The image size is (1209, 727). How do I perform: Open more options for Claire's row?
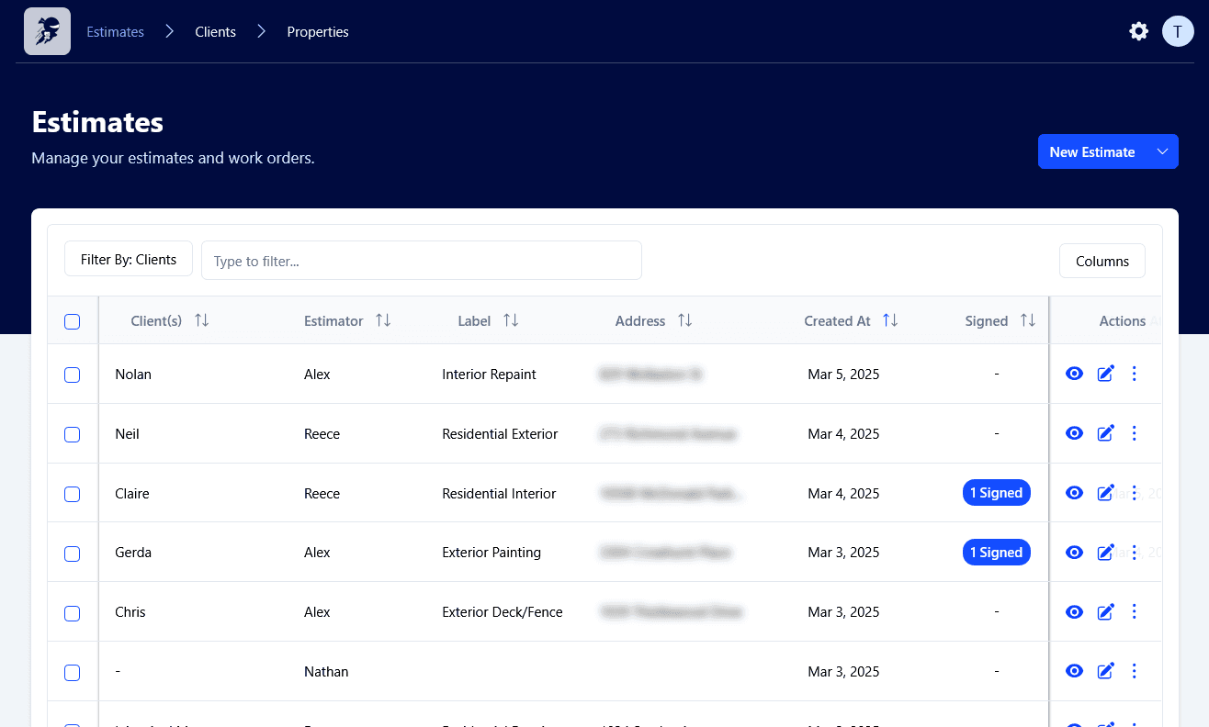click(1134, 493)
